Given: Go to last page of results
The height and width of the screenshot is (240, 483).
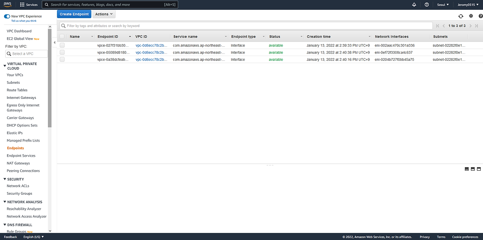Looking at the screenshot, I should [x=477, y=26].
